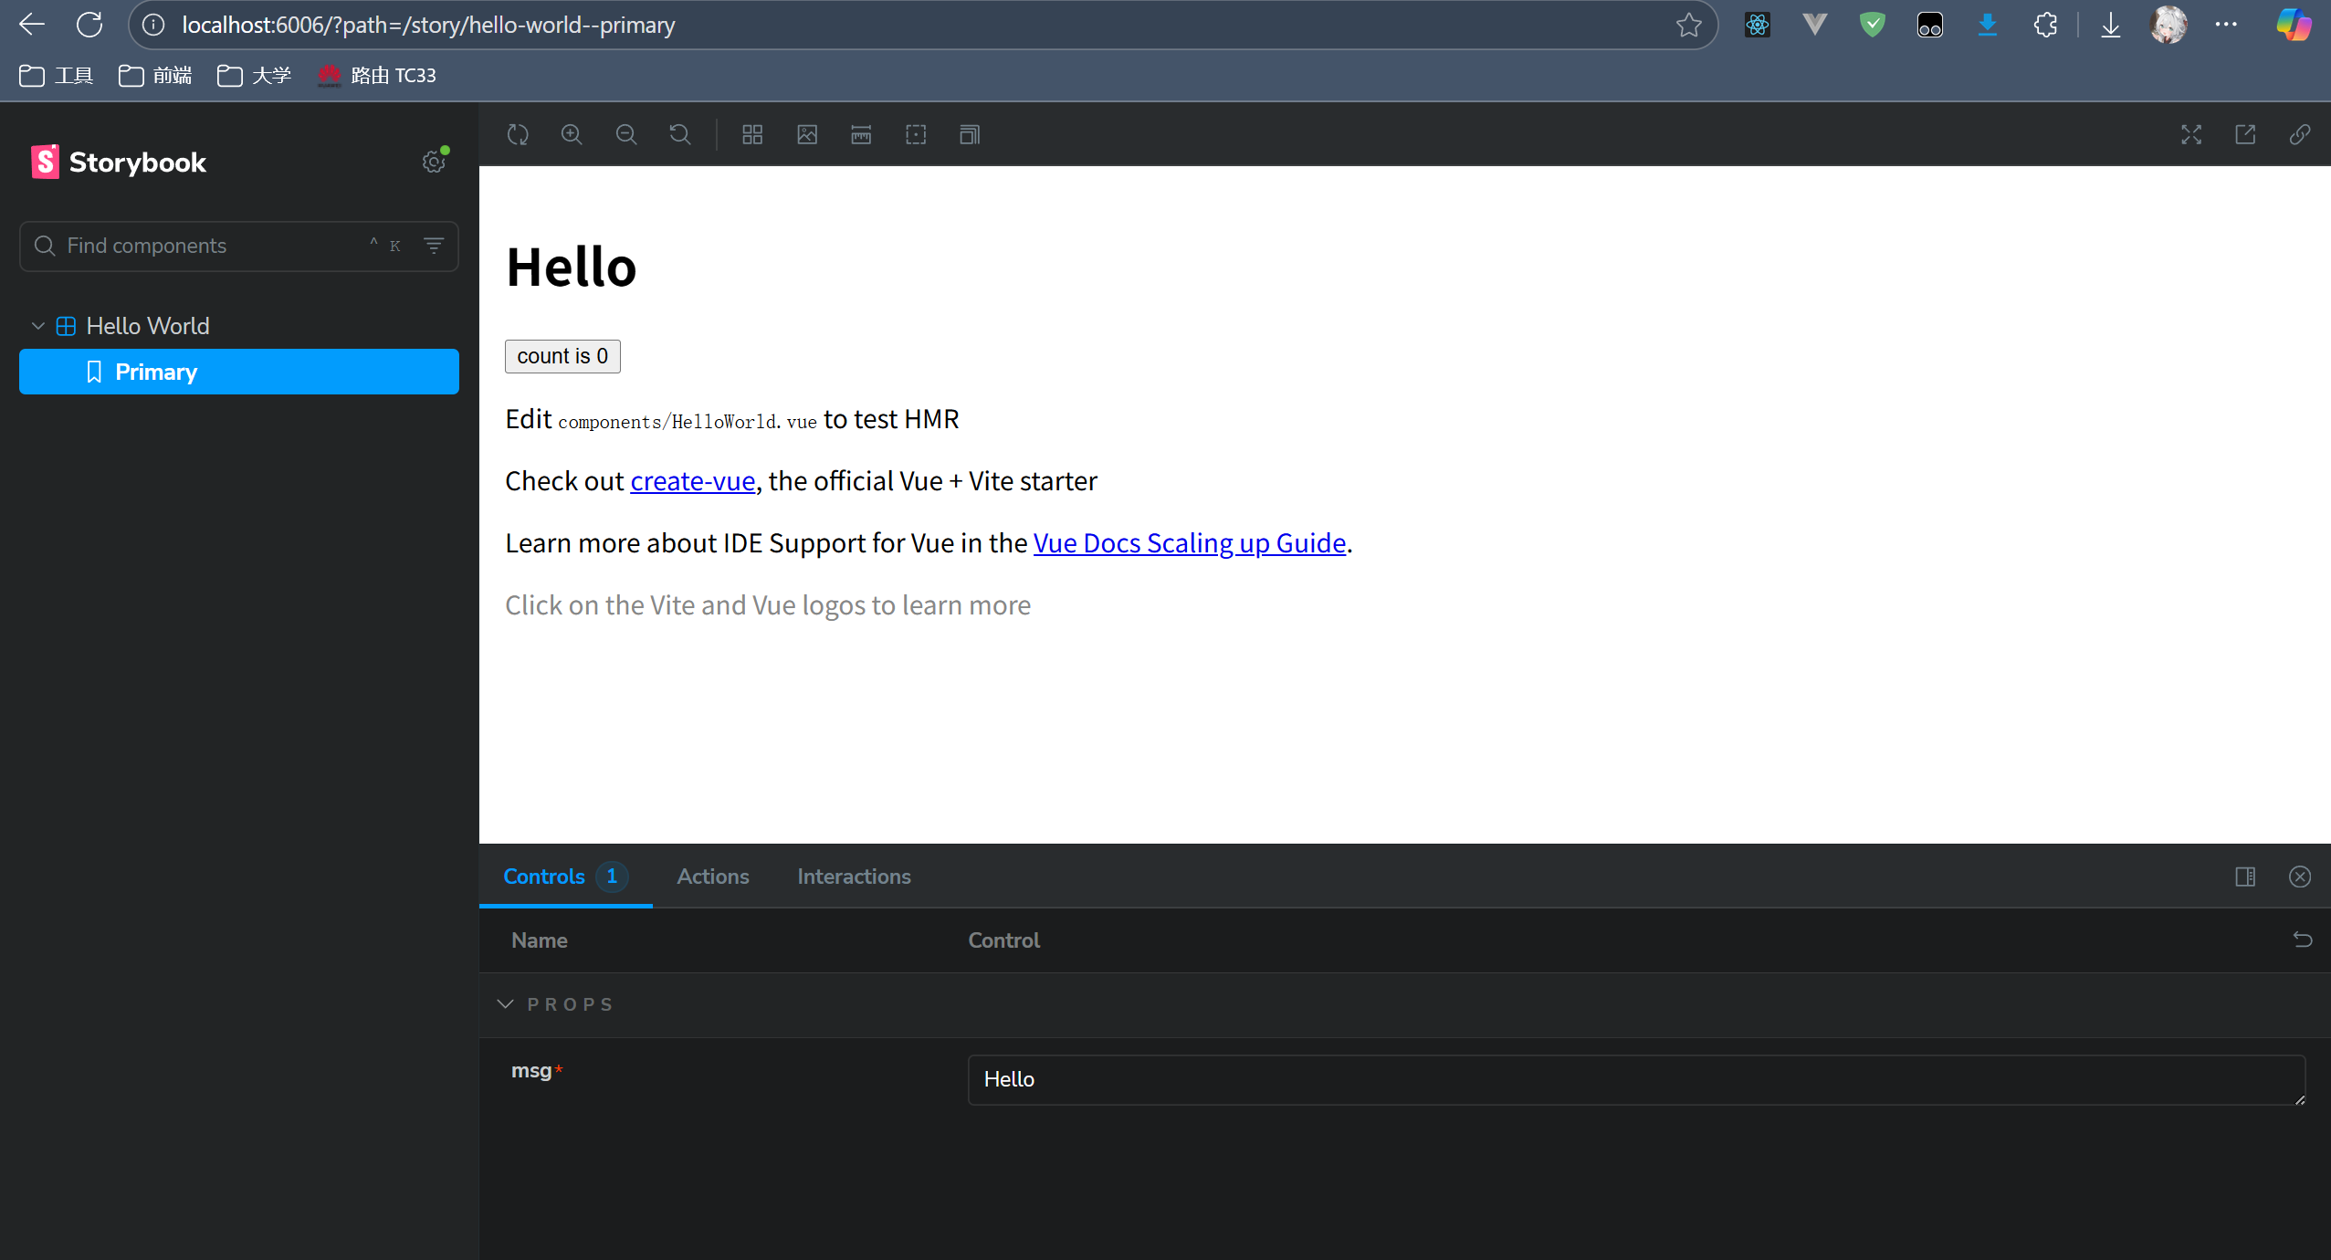Open the create-vue link
This screenshot has width=2331, height=1260.
[x=692, y=481]
